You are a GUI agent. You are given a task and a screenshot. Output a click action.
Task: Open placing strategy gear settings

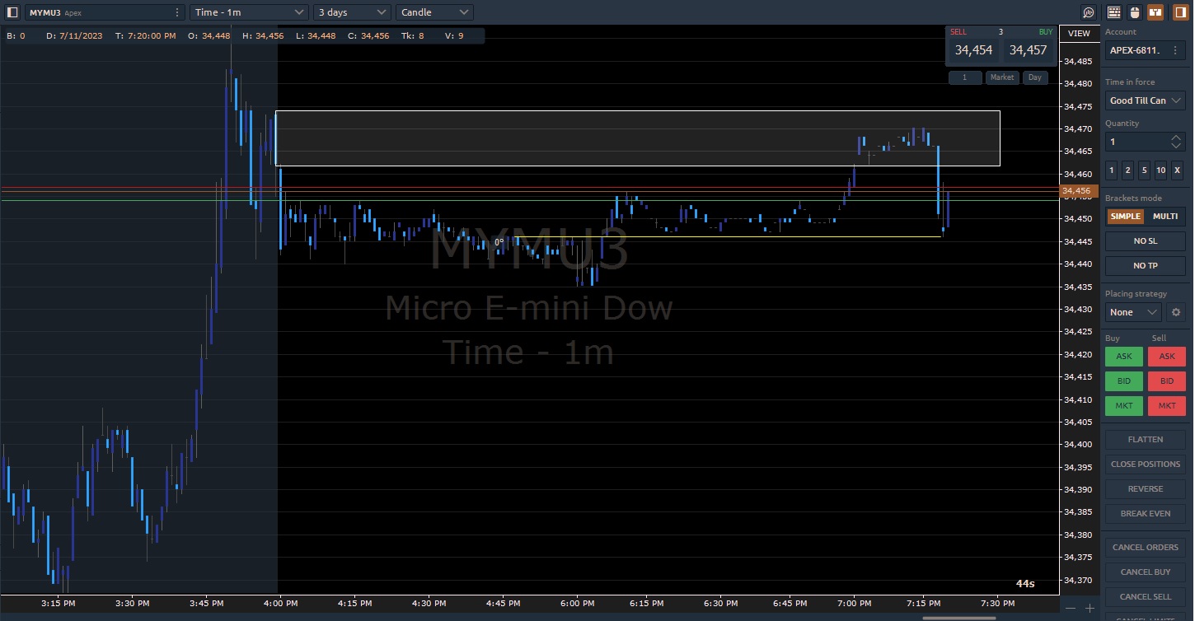click(1176, 312)
